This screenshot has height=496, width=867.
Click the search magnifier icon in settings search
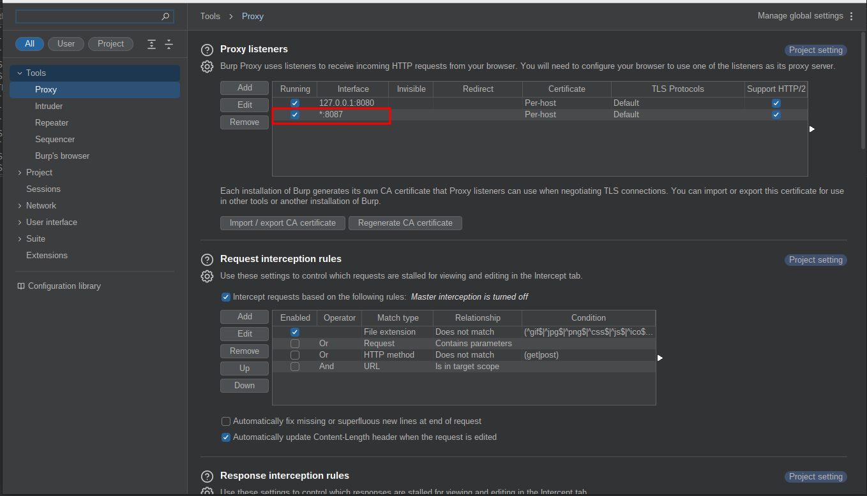click(165, 17)
